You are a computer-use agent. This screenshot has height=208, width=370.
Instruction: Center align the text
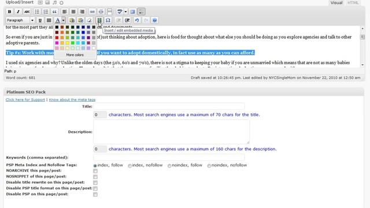73,12
